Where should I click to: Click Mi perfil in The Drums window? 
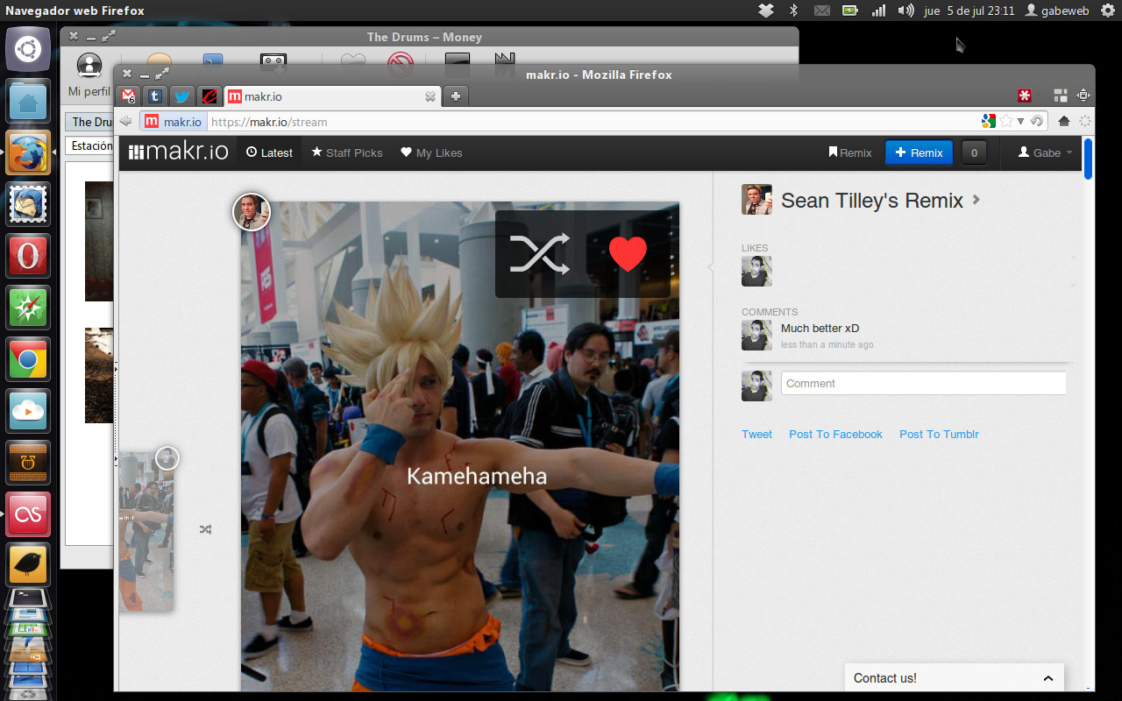pos(89,75)
